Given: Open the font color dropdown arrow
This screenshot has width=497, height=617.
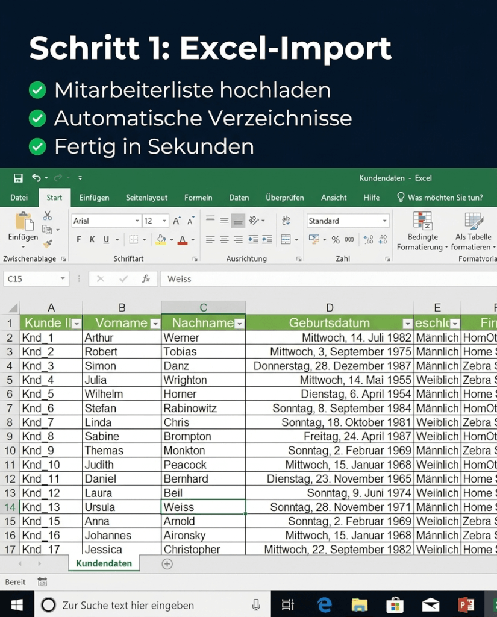Looking at the screenshot, I should coord(193,240).
